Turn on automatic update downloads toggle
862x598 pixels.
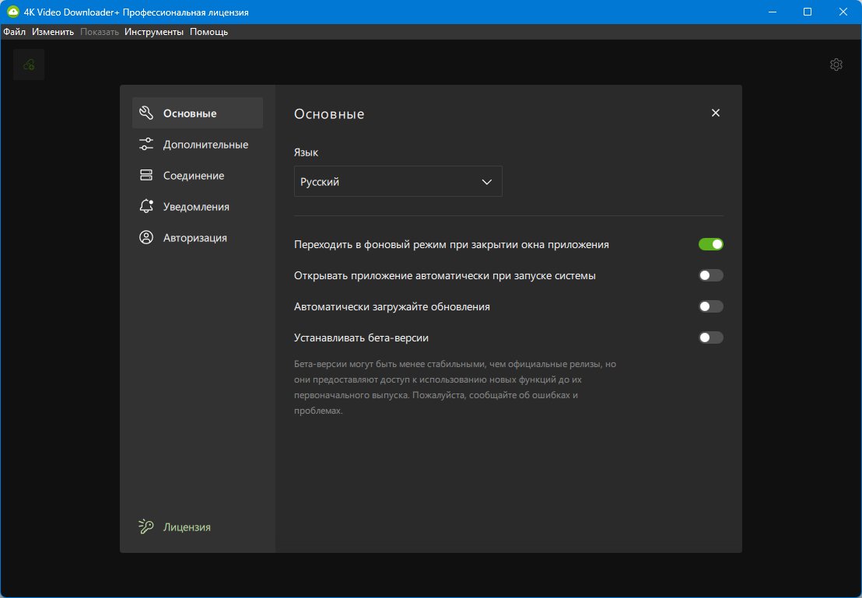(711, 306)
